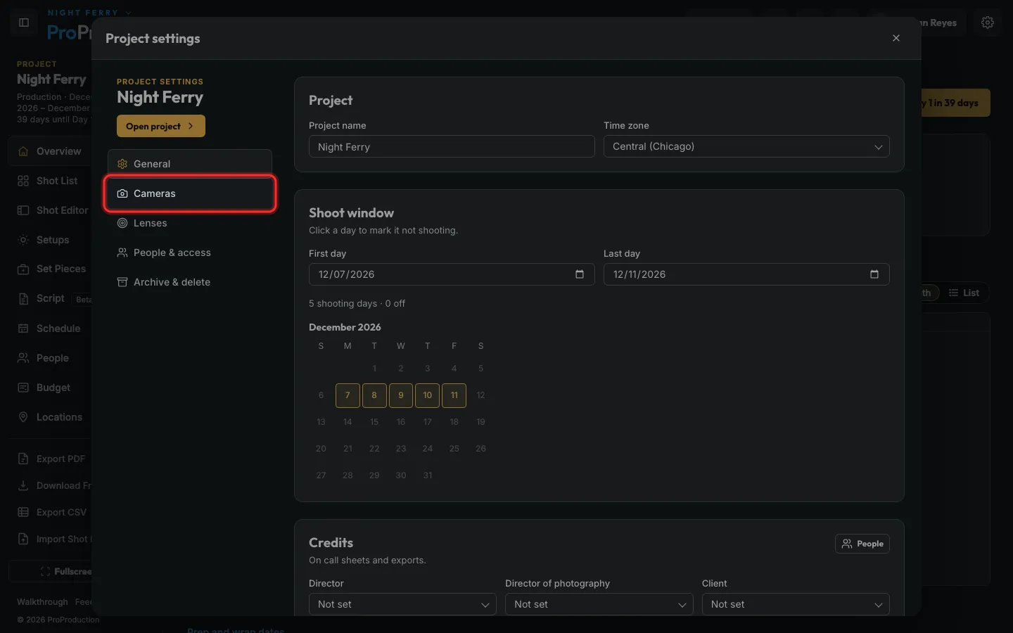Open the Time zone dropdown
Viewport: 1013px width, 633px height.
pos(746,146)
